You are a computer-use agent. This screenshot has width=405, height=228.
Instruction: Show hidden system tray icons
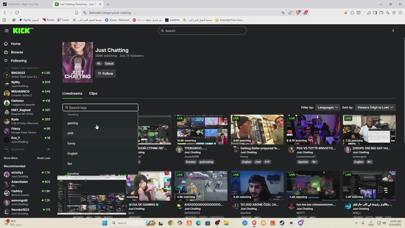(x=356, y=223)
